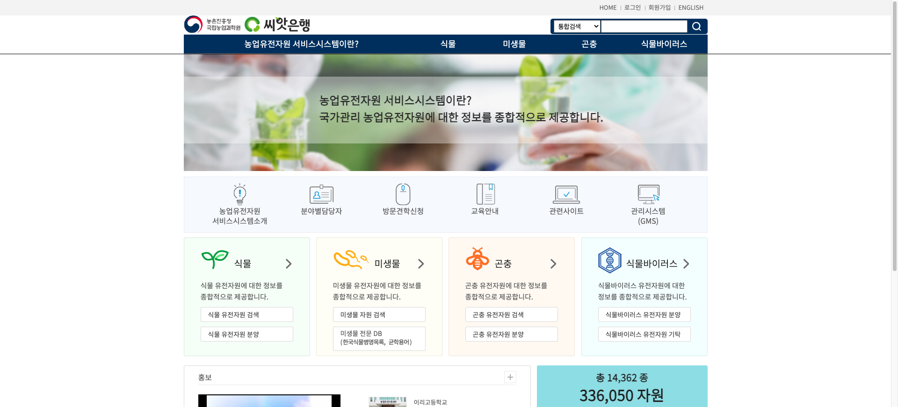The image size is (898, 407).
Task: Expand the 홍보 section with plus button
Action: pos(510,377)
